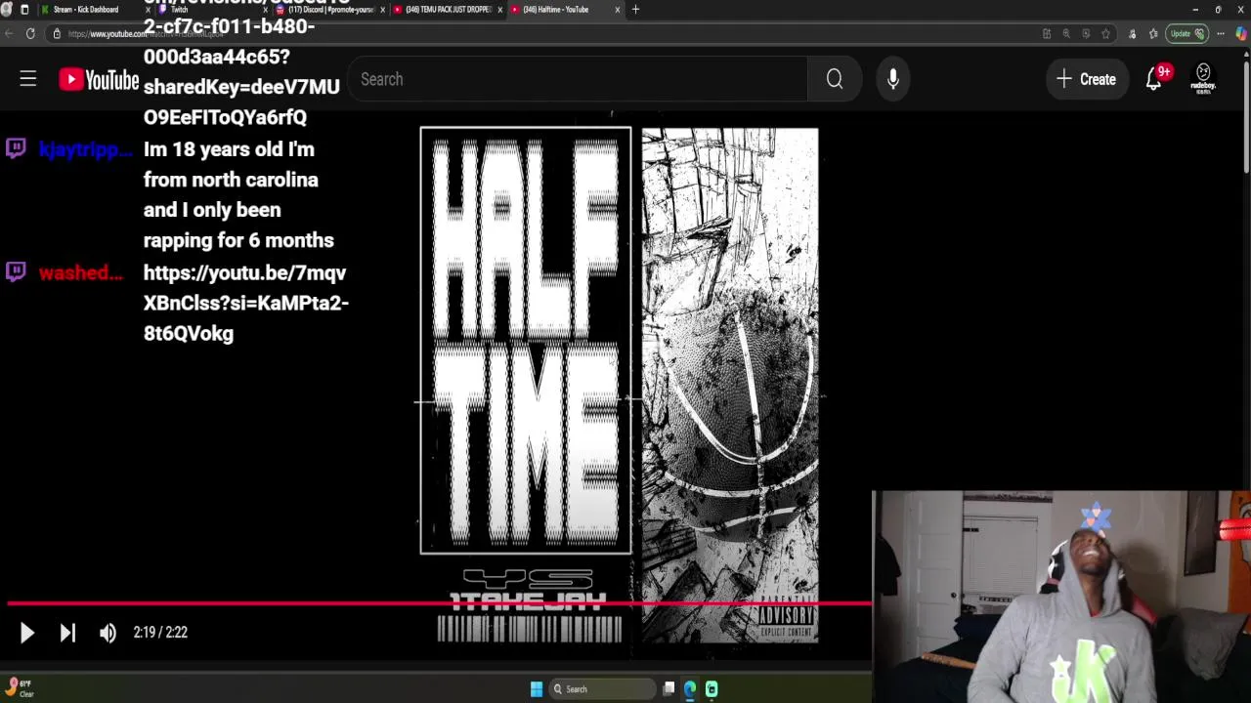This screenshot has width=1251, height=703.
Task: Click the kjaytripp chat username
Action: pos(85,149)
